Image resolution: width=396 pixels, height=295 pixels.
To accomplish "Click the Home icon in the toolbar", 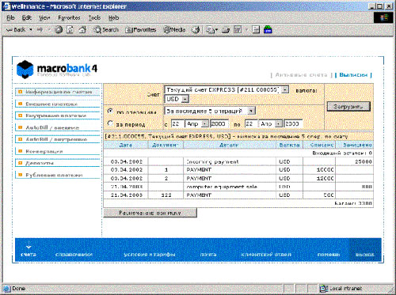I will tap(82, 30).
